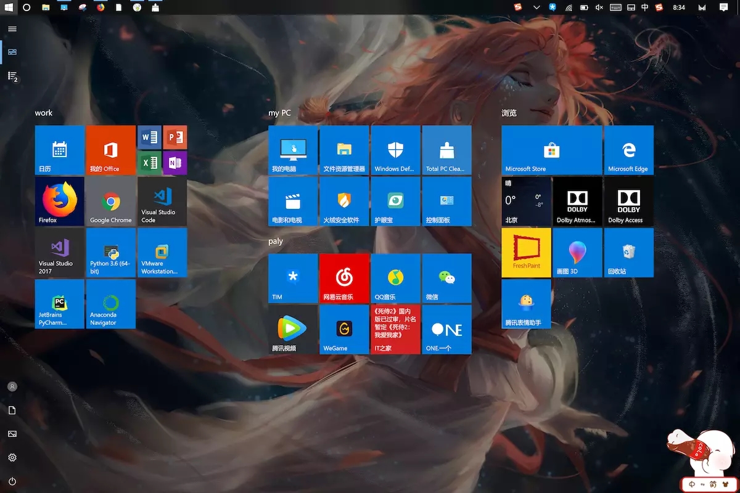Launch the Fresh Paint tile

(x=527, y=253)
